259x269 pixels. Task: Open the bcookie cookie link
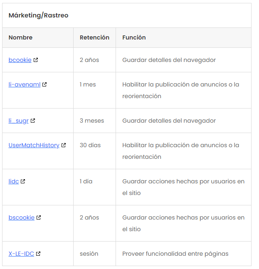20,60
